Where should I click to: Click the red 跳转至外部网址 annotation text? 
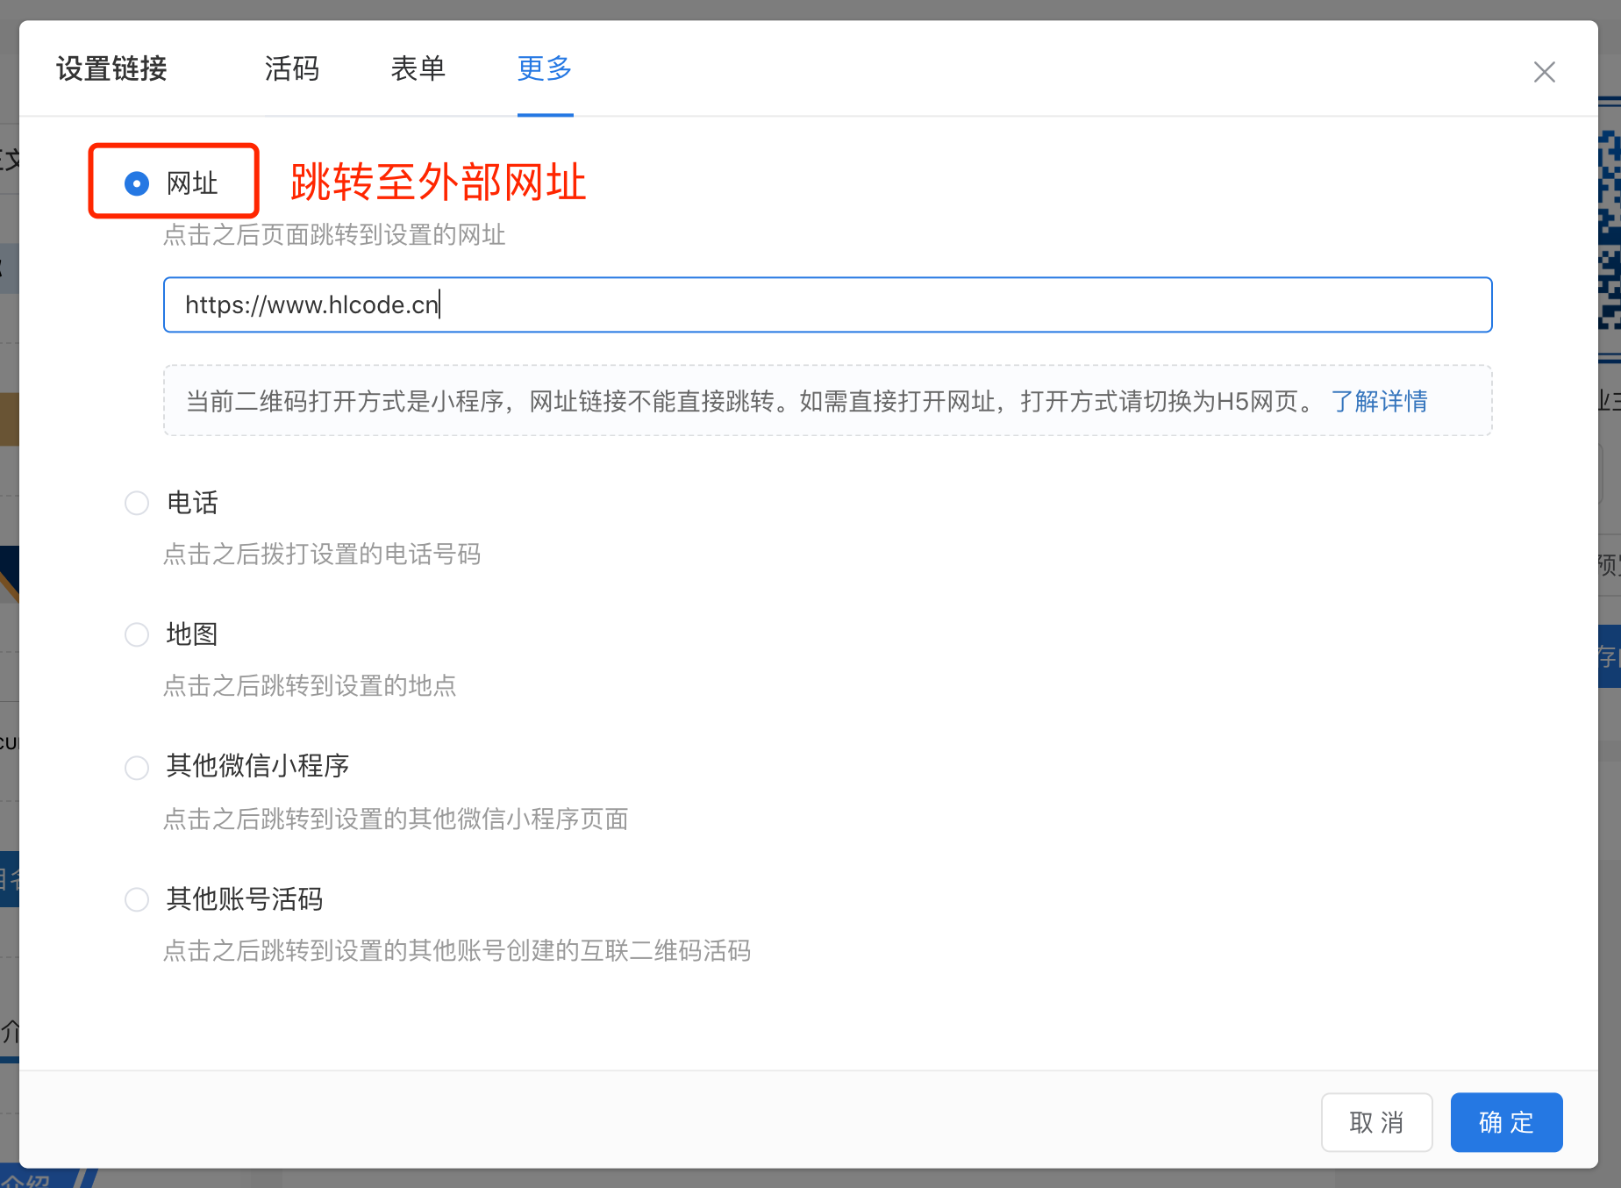coord(438,182)
